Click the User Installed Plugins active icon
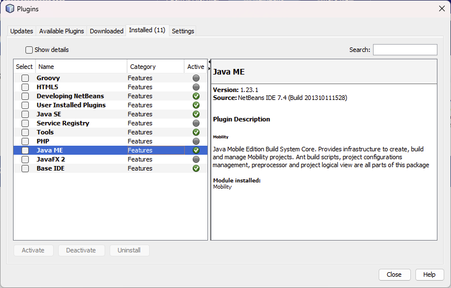 (x=196, y=105)
